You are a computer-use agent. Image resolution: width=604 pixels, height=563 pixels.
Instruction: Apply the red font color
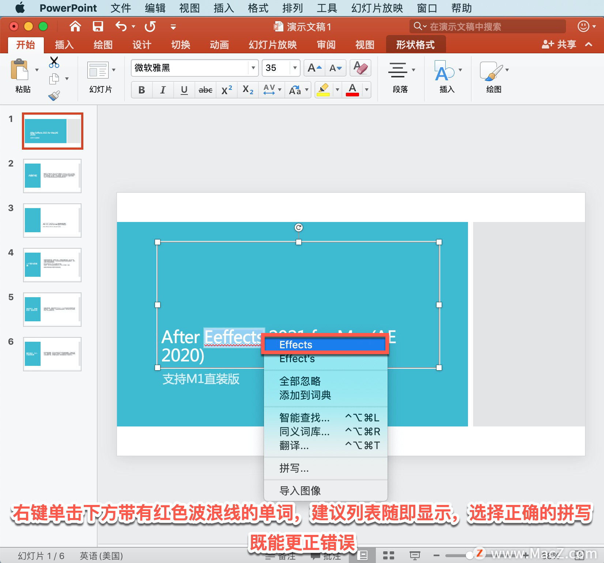pos(352,90)
